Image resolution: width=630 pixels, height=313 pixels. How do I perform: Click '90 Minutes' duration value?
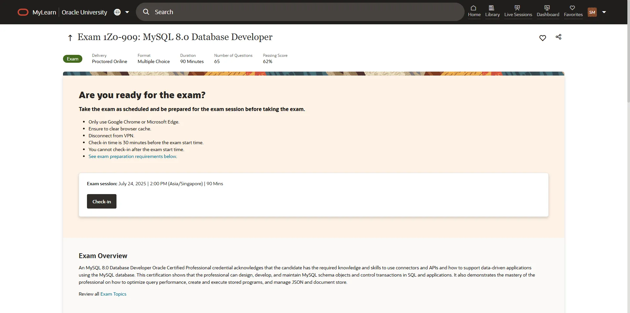pyautogui.click(x=192, y=61)
